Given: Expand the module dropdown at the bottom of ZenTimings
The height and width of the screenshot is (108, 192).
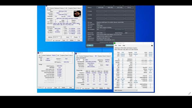Looking at the screenshot, I should [x=136, y=90].
